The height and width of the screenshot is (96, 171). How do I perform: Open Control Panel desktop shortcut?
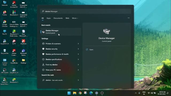[5, 62]
